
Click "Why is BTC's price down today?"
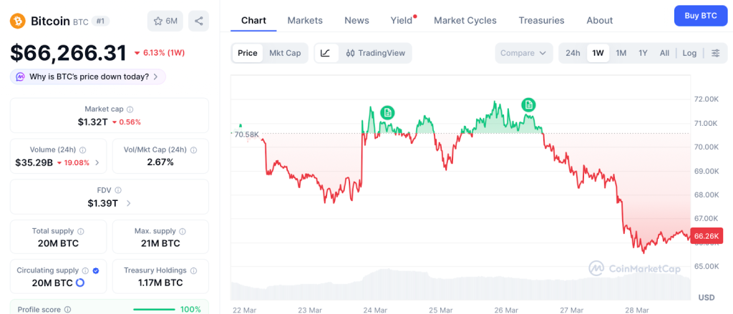(x=88, y=77)
